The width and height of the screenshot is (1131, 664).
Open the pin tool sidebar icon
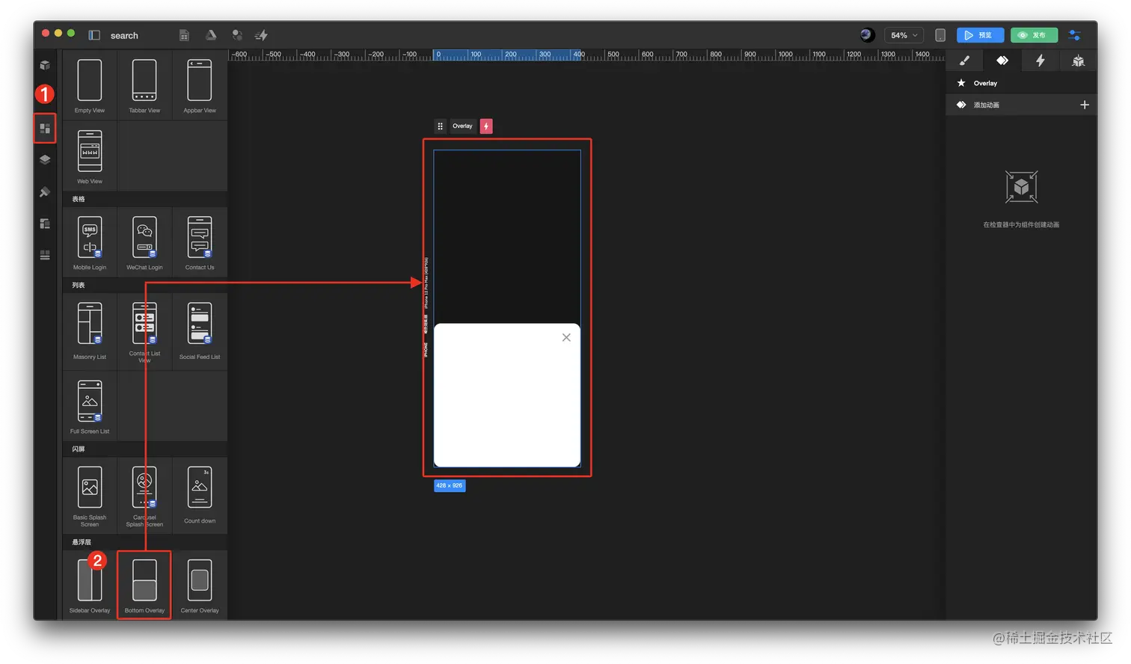tap(45, 192)
